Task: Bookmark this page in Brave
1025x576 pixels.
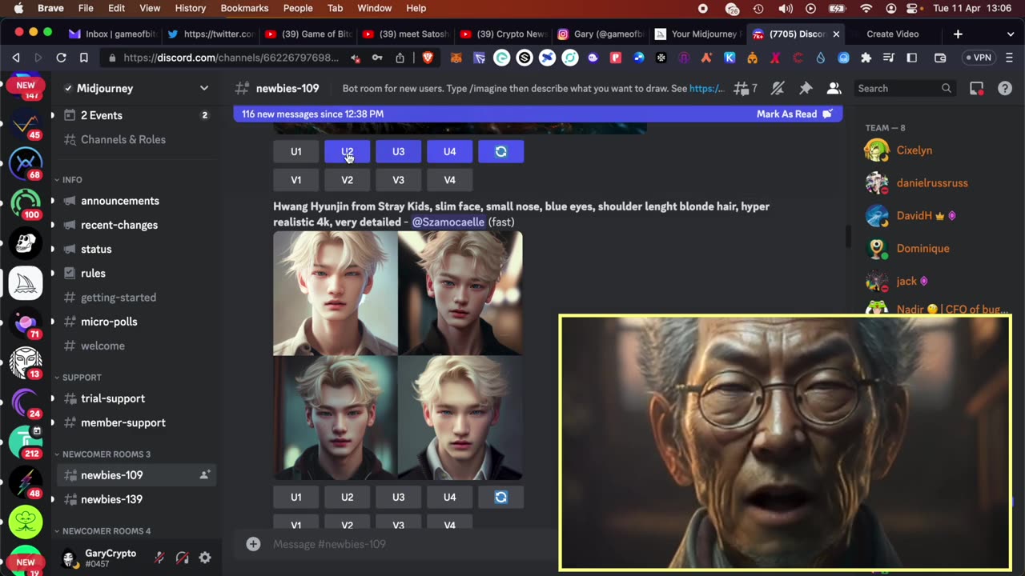Action: coord(83,58)
